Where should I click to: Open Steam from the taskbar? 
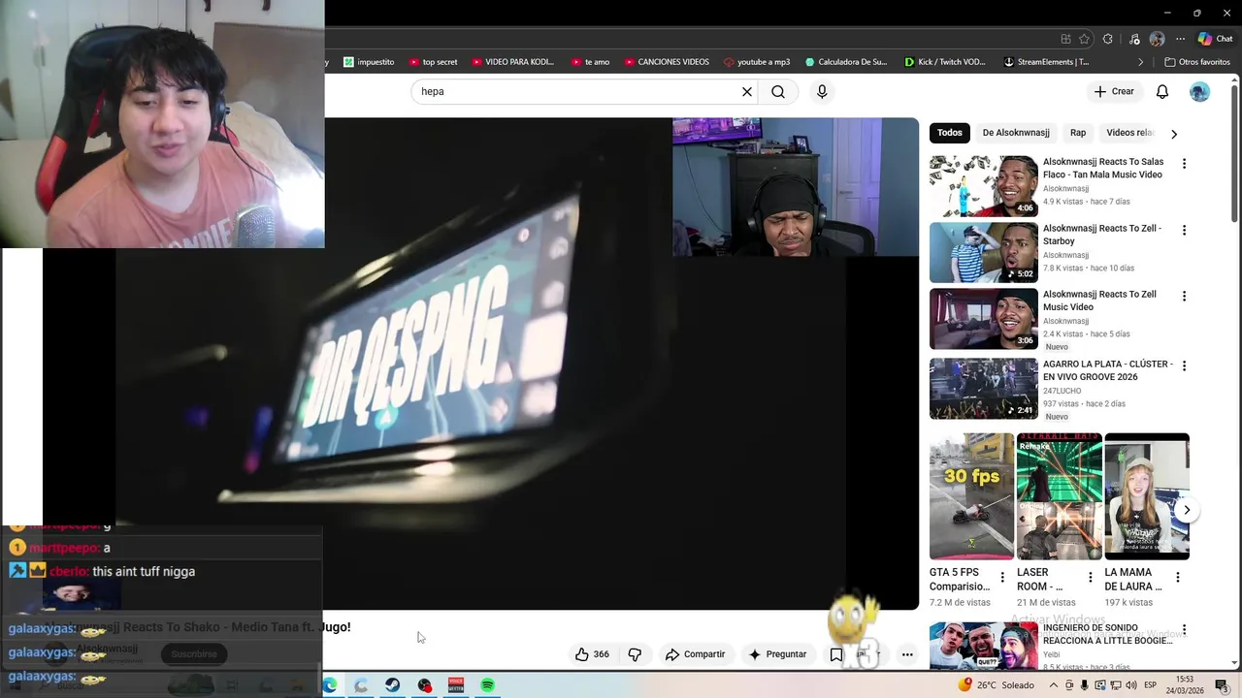pyautogui.click(x=392, y=685)
